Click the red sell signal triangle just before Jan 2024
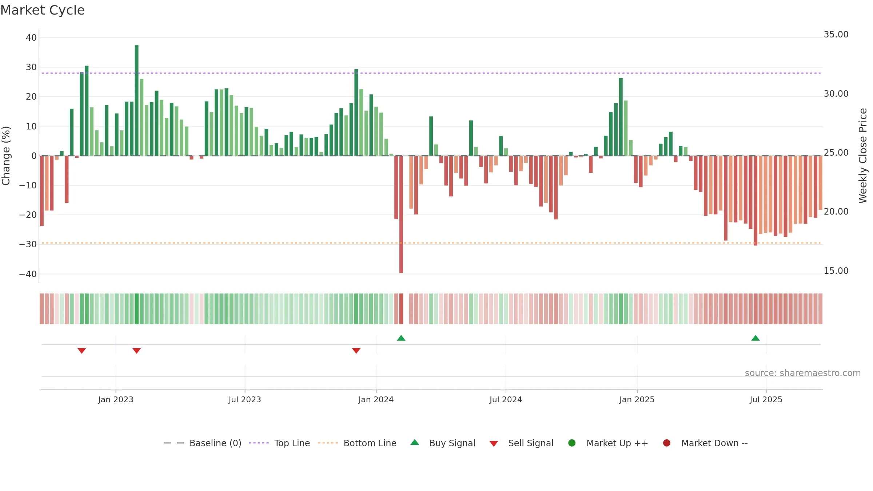Screen dimensions: 873x491 point(356,351)
